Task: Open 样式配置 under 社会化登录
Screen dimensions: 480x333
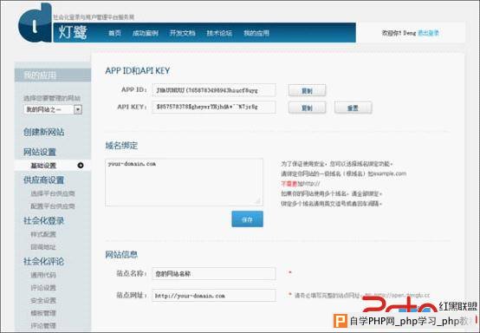Action: (x=43, y=234)
